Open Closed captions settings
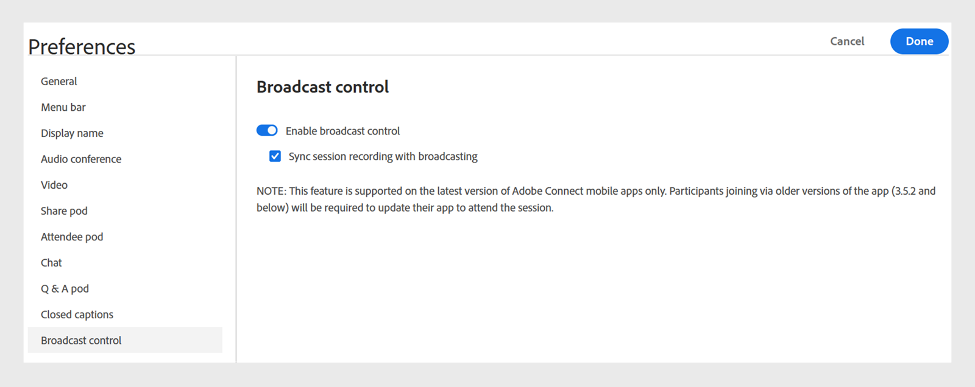 (77, 315)
